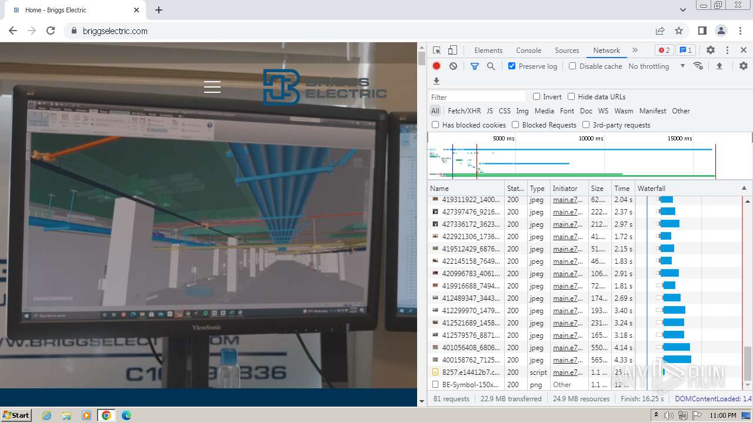
Task: Open the No throttling dropdown
Action: point(657,66)
